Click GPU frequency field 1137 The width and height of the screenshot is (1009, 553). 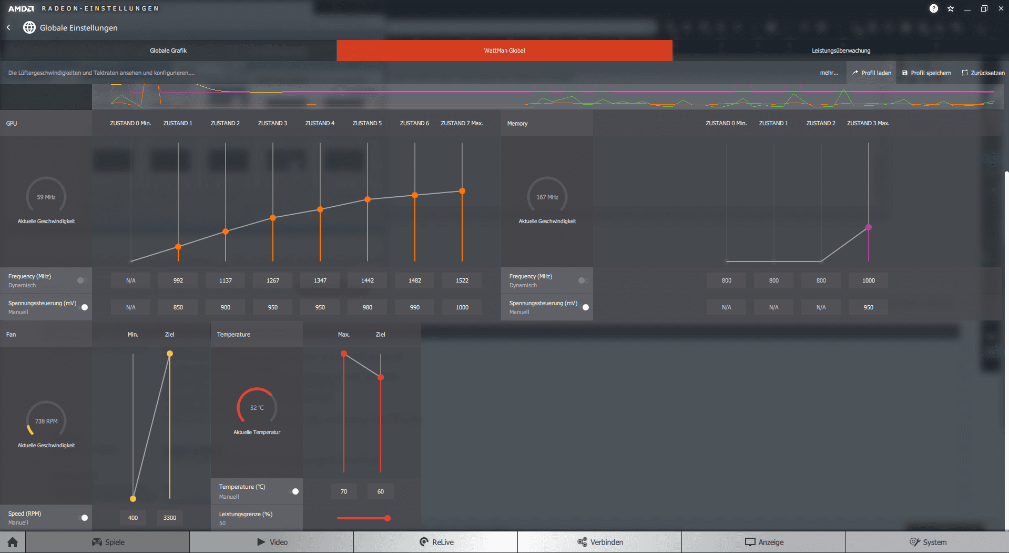226,280
